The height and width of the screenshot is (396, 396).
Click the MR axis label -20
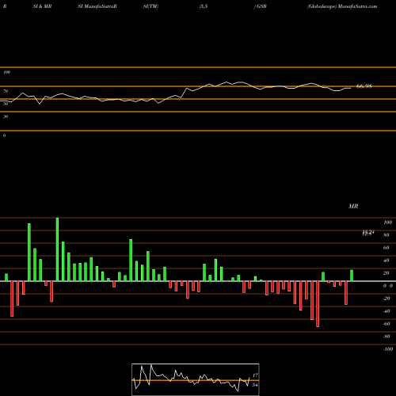tap(386, 299)
